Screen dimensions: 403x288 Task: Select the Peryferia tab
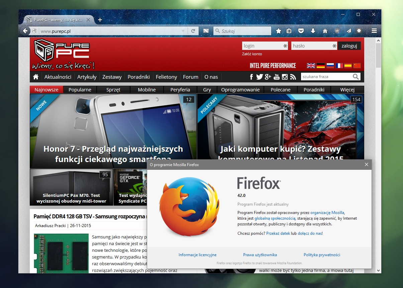[180, 89]
